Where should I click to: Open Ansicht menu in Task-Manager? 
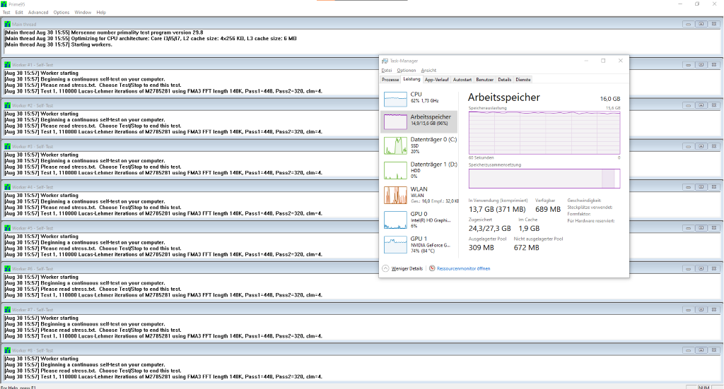point(428,71)
